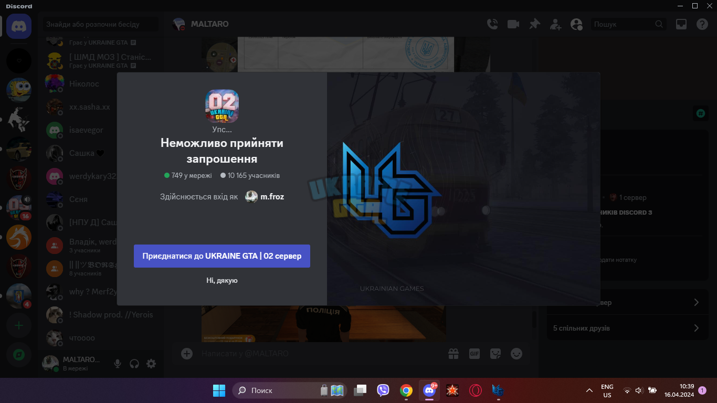
Task: Open the help question mark icon
Action: coord(702,24)
